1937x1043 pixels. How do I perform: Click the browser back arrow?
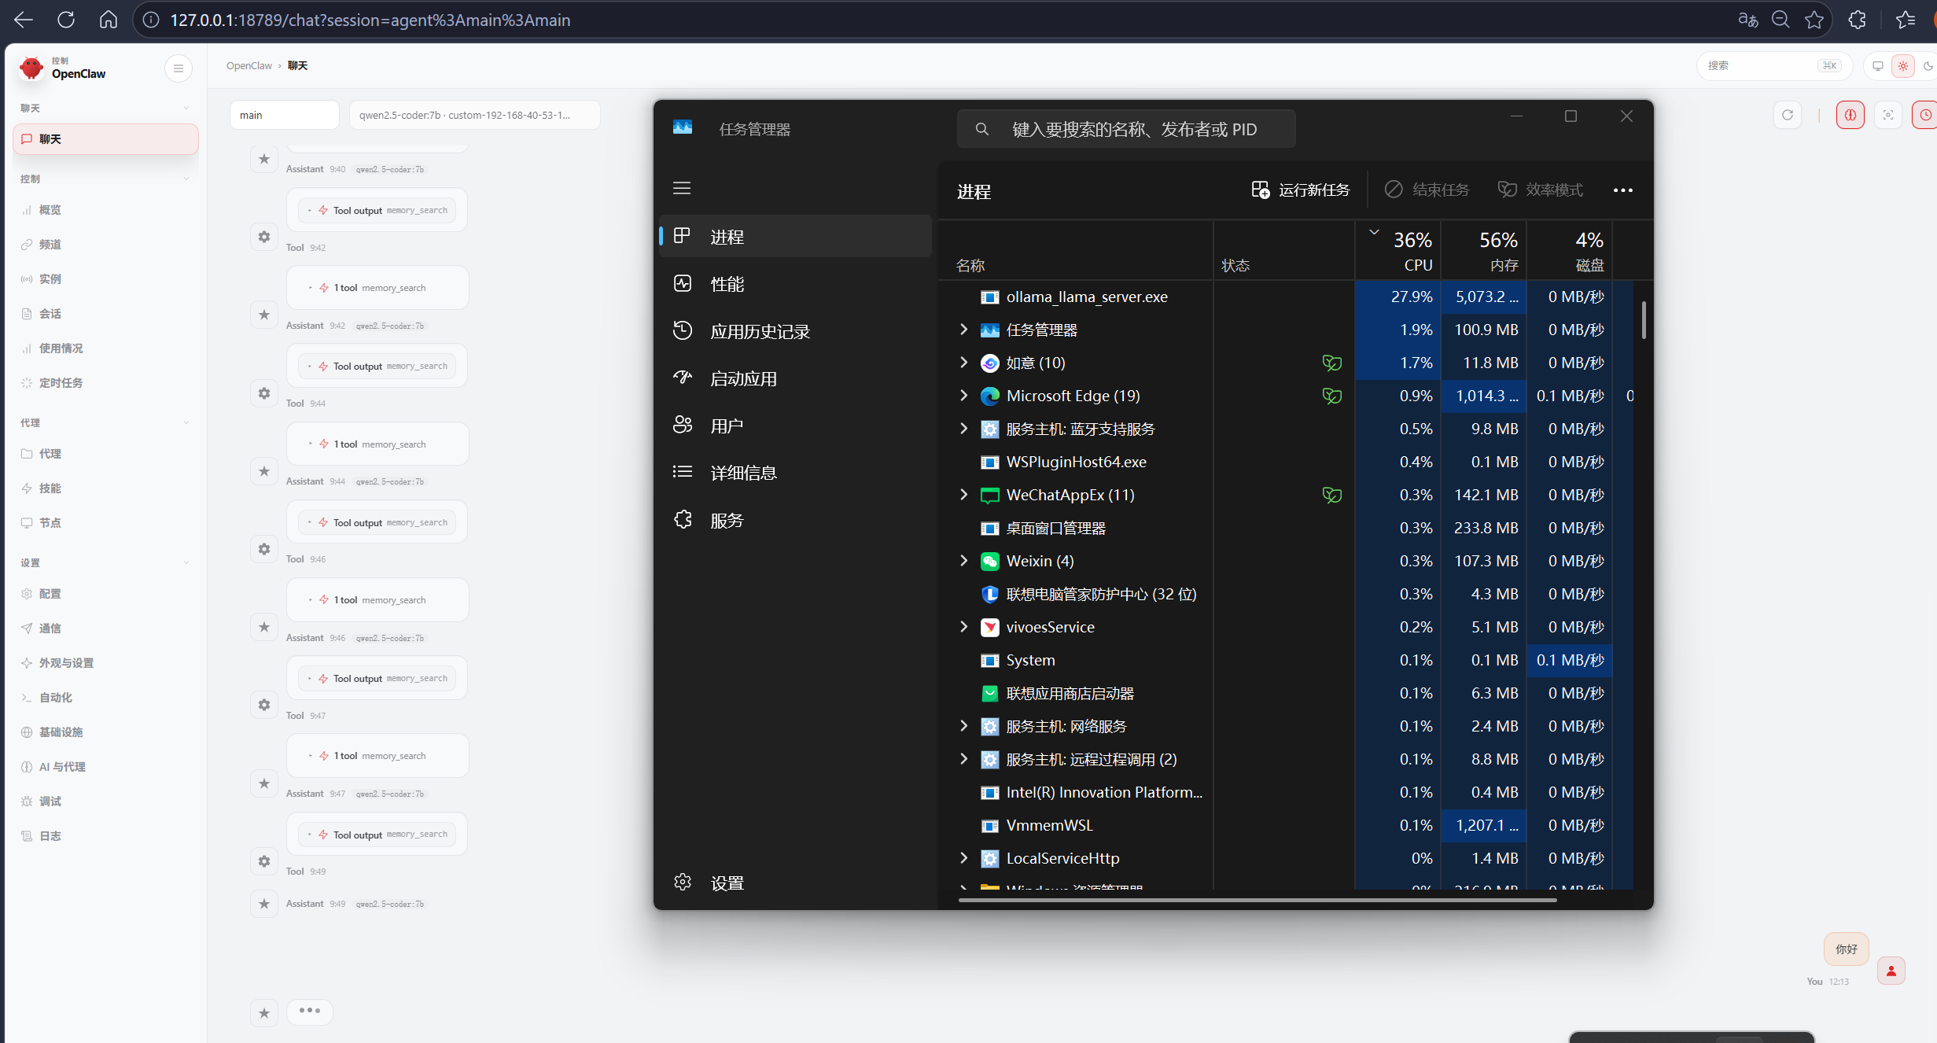pos(24,20)
